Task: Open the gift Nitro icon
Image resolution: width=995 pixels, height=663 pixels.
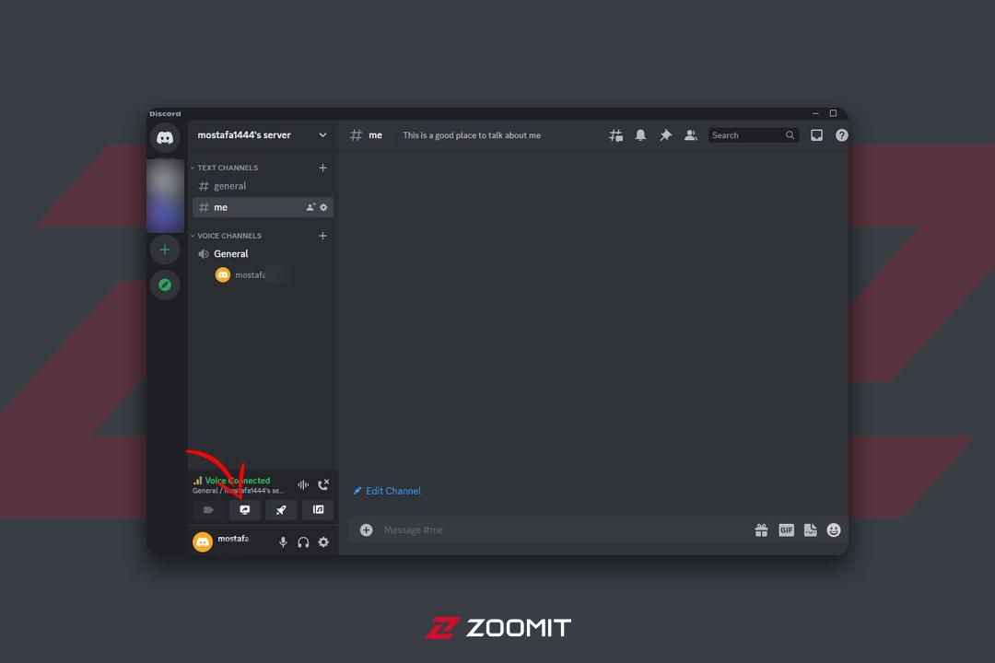Action: [x=762, y=529]
